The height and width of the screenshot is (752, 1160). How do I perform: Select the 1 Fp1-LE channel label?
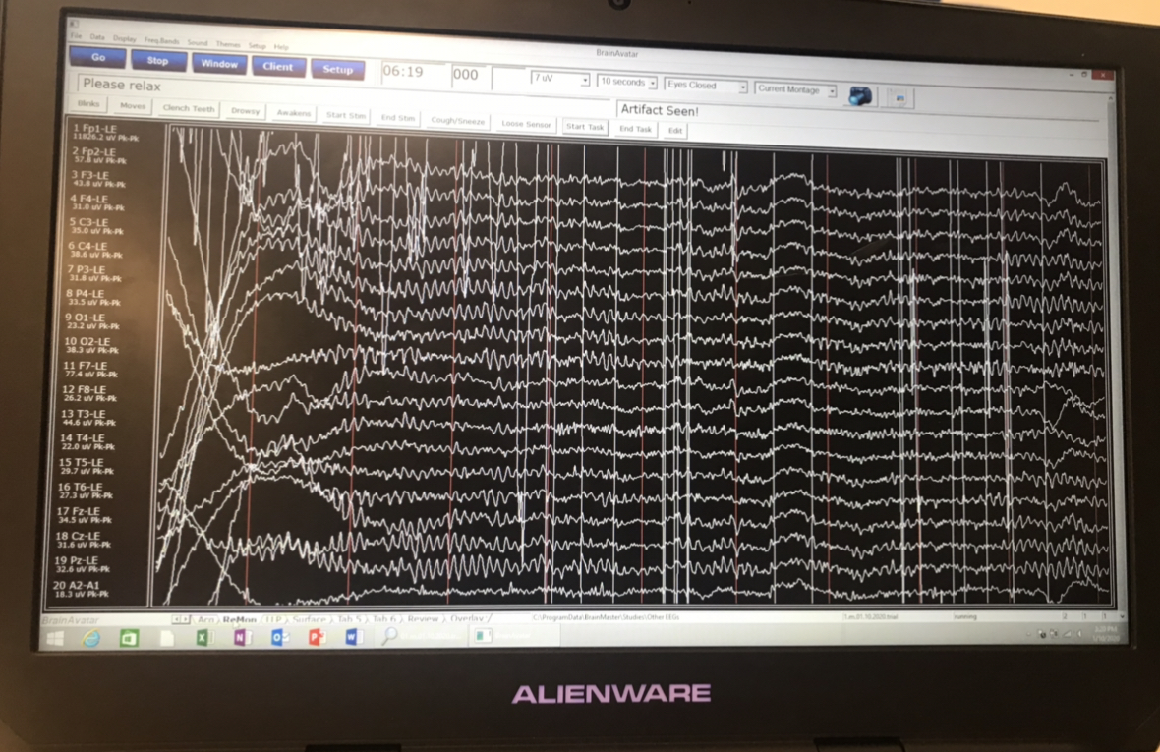pyautogui.click(x=94, y=129)
